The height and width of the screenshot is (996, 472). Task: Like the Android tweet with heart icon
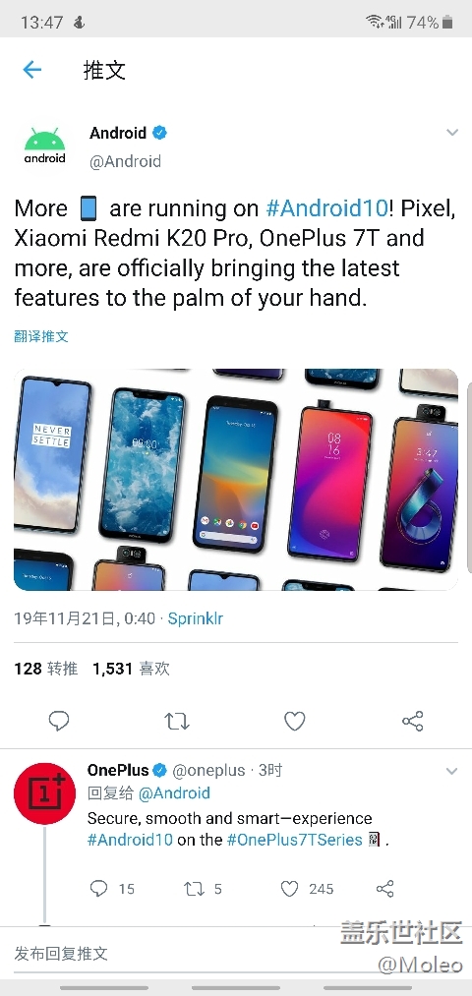294,721
